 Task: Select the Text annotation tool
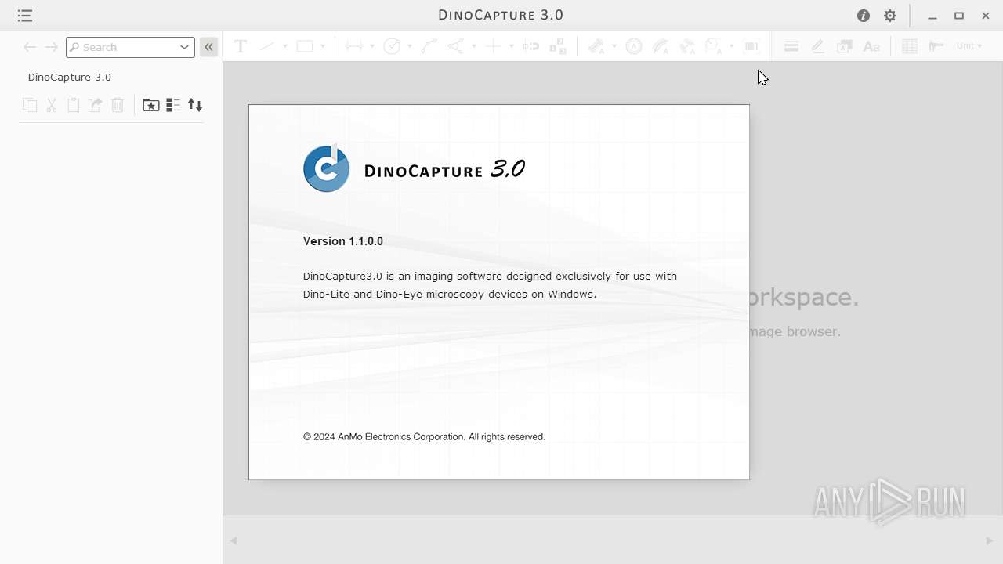[x=241, y=46]
